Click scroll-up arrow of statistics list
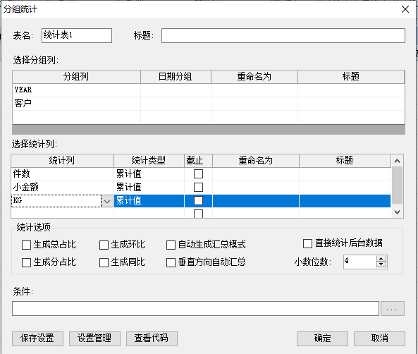The height and width of the screenshot is (354, 418). [398, 161]
